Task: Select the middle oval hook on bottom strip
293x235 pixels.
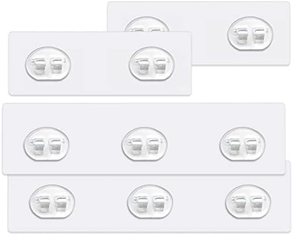Action: (150, 201)
